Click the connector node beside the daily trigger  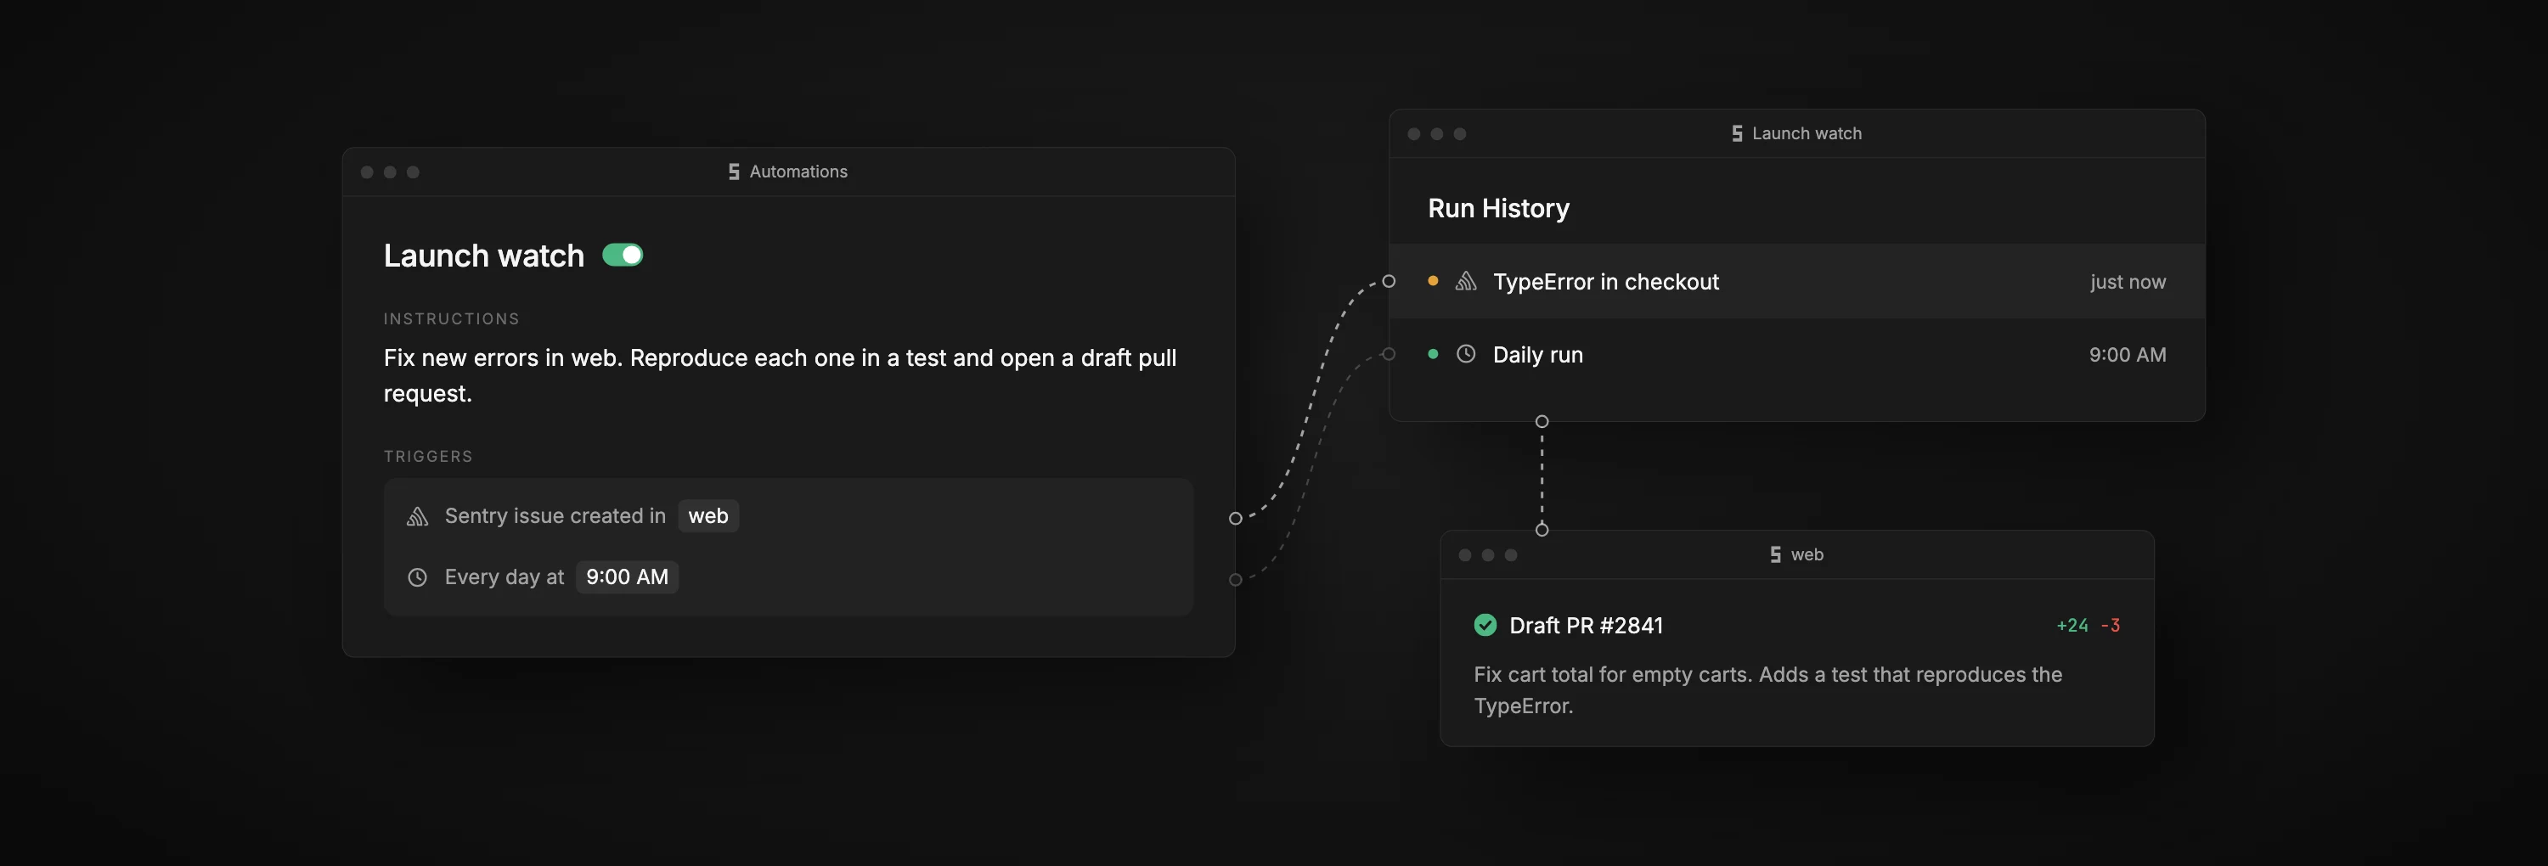click(x=1236, y=580)
